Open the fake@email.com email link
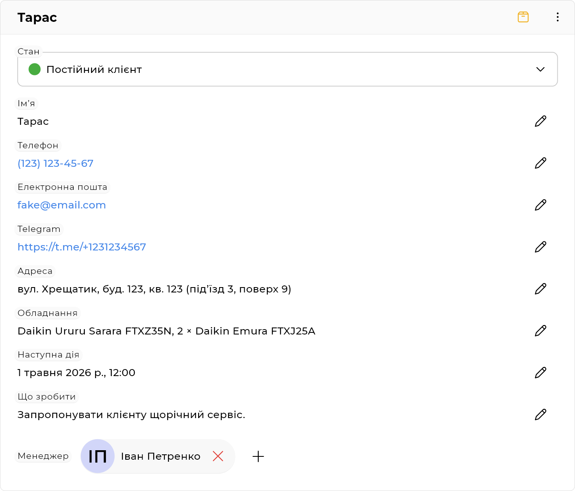The image size is (575, 491). (62, 205)
